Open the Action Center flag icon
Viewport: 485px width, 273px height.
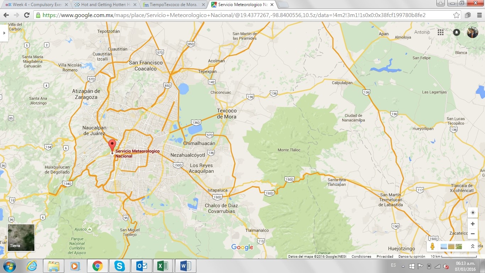pos(420,266)
